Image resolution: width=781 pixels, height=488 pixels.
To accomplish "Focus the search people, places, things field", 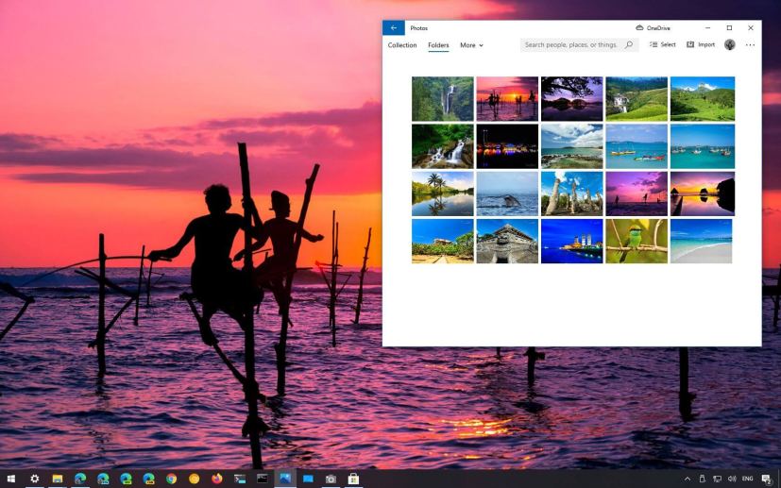I will coord(570,45).
